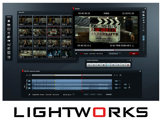The height and width of the screenshot is (121, 162).
Task: Click the Unjoin button in Editor
Action: [86, 94]
